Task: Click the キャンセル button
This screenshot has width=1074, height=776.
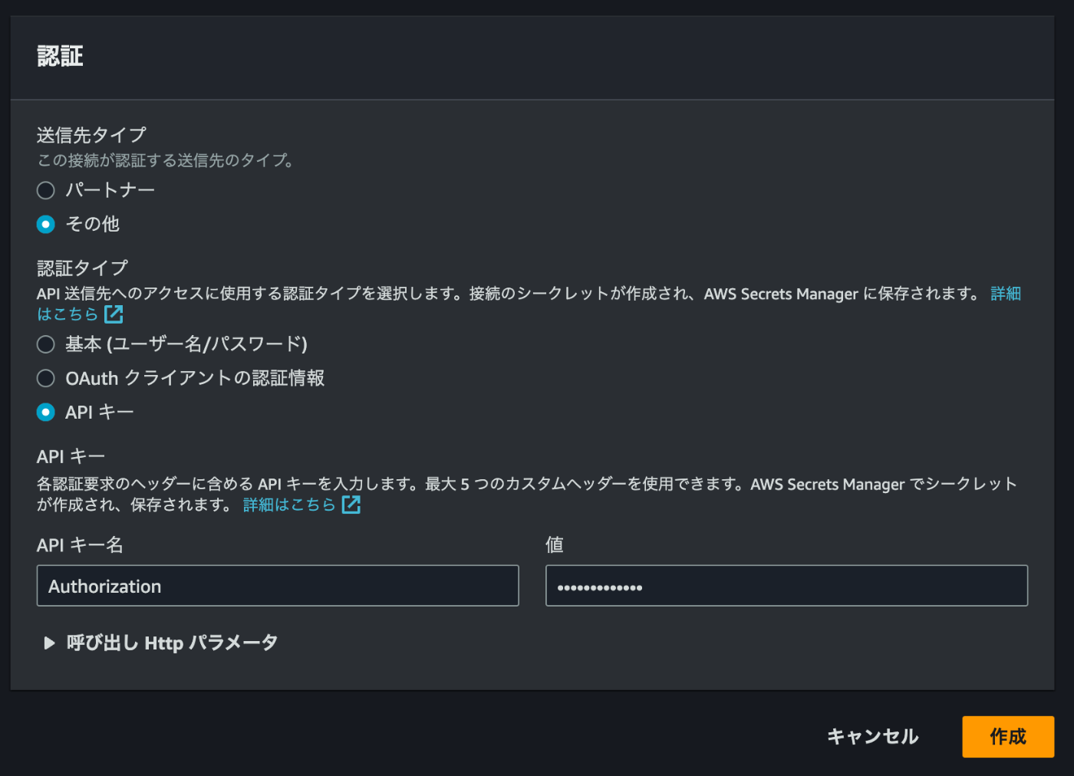Action: pos(872,737)
